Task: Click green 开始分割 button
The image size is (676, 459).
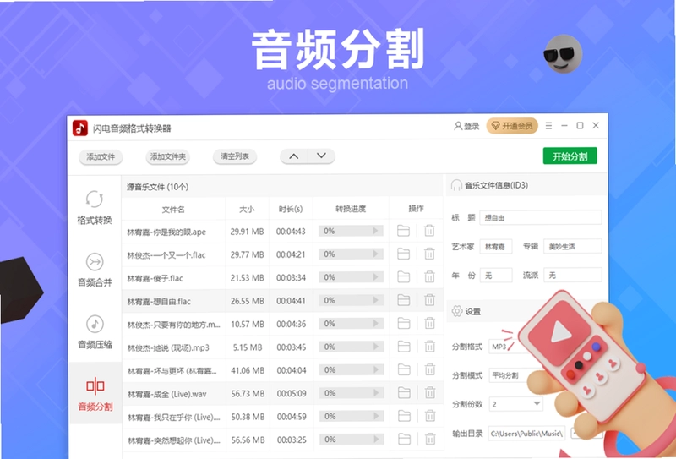Action: click(x=570, y=156)
